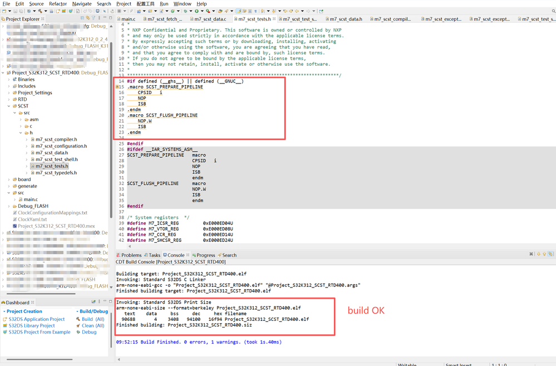Click the toolbar Search magnifier icon at the right
556x366 pixels.
point(554,11)
